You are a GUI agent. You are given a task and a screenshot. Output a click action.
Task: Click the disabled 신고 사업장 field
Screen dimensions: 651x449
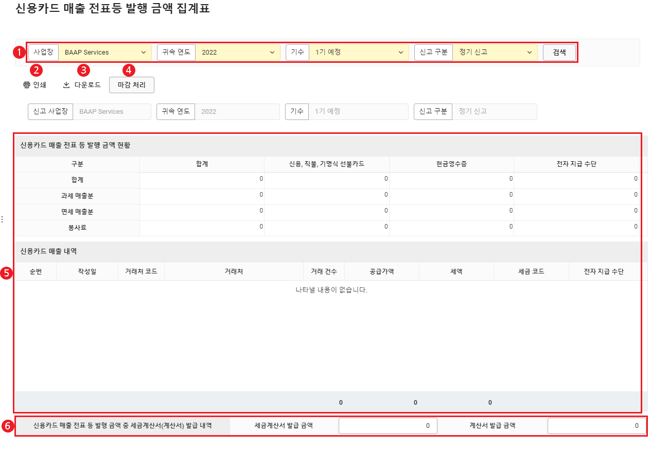coord(112,112)
